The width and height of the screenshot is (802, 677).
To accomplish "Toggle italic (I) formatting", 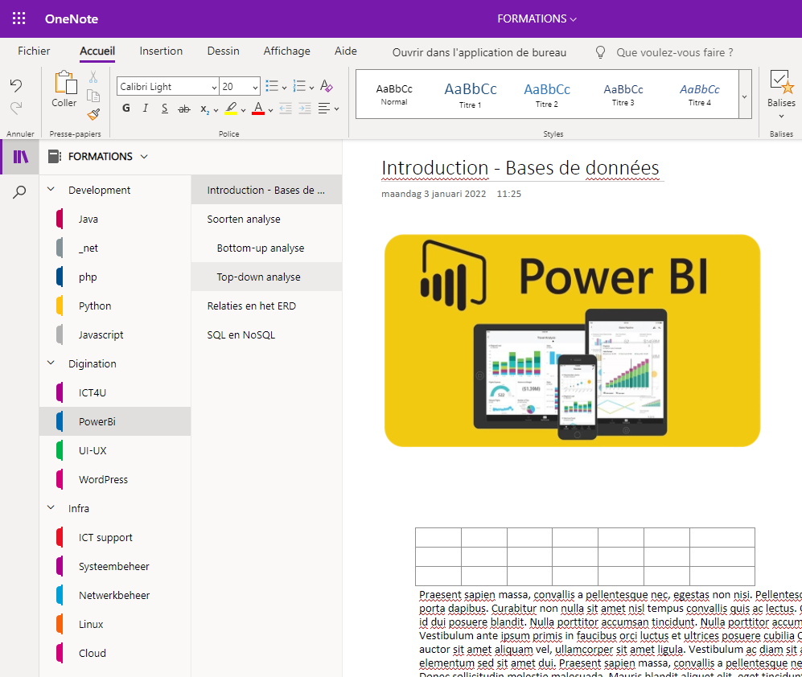I will pyautogui.click(x=146, y=109).
